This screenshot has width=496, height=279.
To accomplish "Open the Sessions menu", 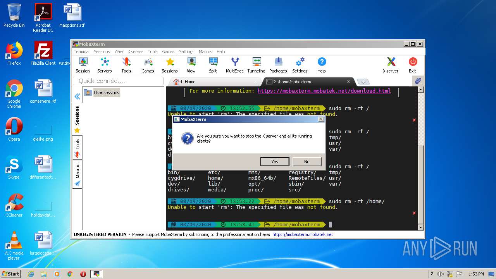I will [x=102, y=52].
